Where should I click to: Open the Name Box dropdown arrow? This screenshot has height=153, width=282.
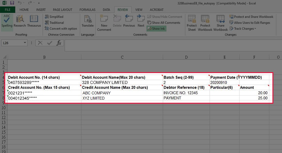25,43
